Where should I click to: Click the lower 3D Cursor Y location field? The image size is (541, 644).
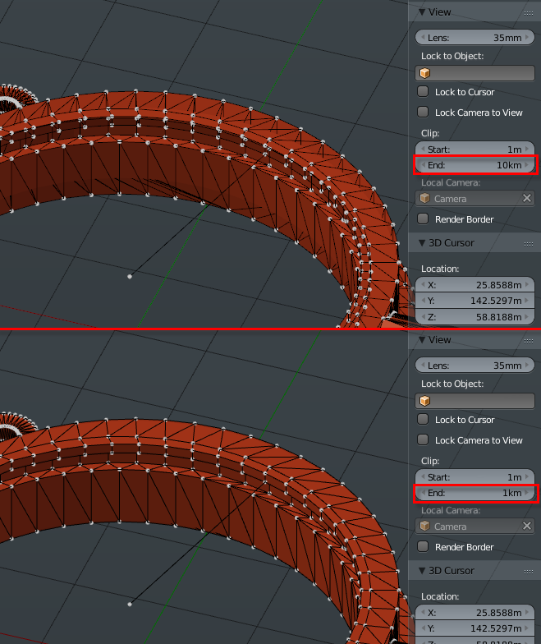[475, 628]
